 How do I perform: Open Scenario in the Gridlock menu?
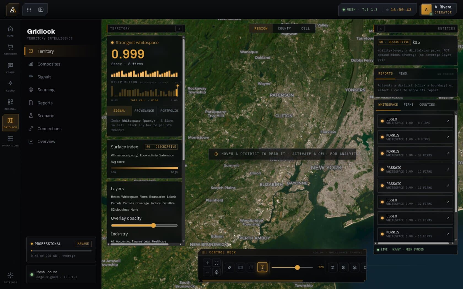point(61,116)
